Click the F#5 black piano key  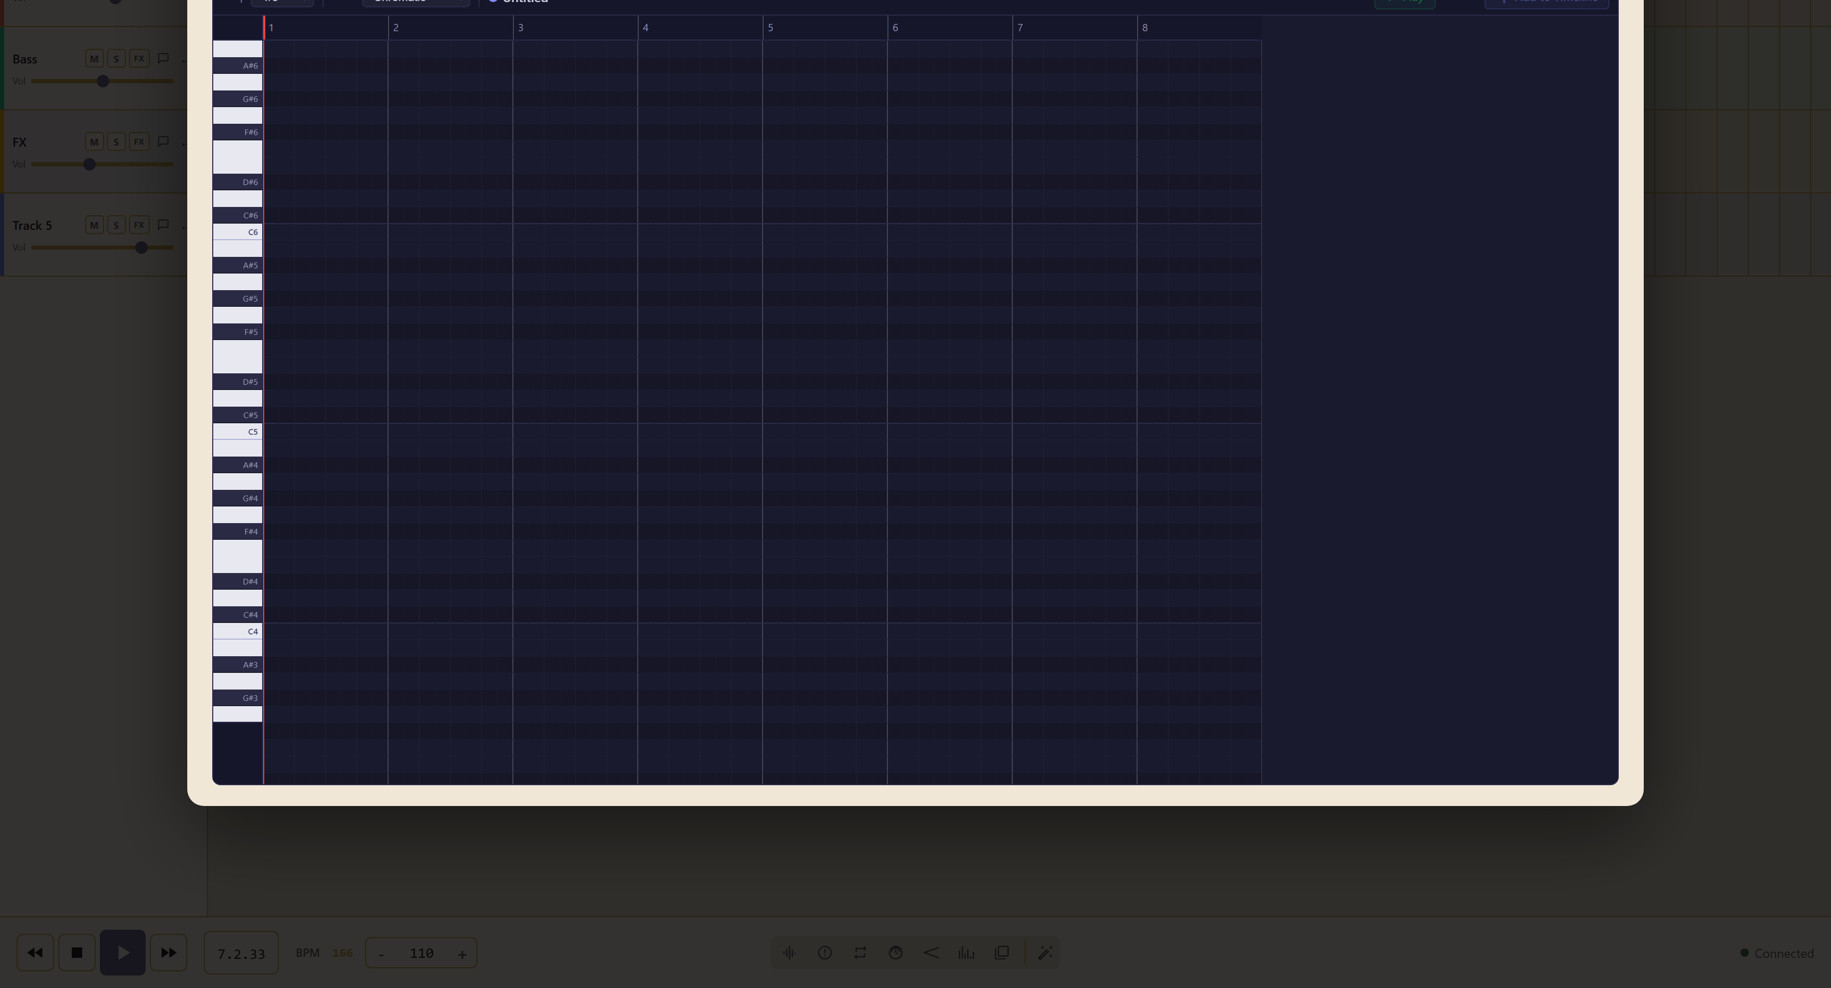(237, 332)
